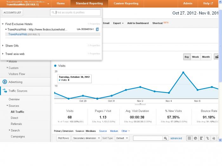222x166 pixels.
Task: Open the Export dropdown
Action: click(118, 23)
